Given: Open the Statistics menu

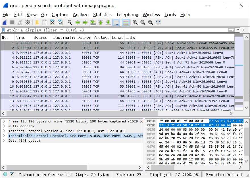Looking at the screenshot, I should pos(102,14).
